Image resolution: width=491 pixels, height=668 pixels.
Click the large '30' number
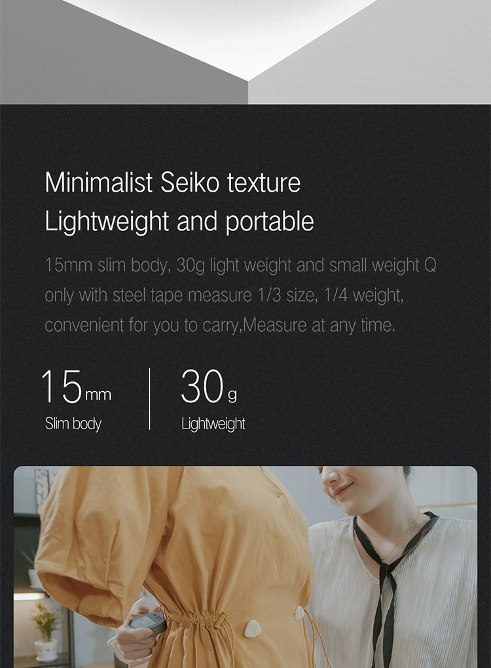(x=202, y=386)
